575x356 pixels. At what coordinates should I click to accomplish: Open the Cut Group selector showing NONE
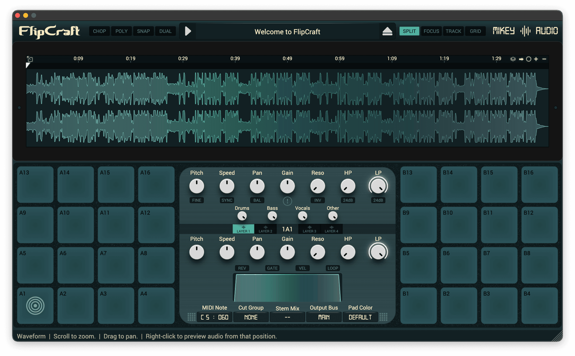[x=251, y=317]
